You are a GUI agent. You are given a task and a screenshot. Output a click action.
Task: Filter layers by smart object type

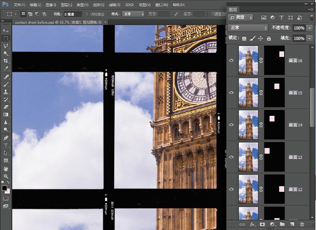pos(299,18)
